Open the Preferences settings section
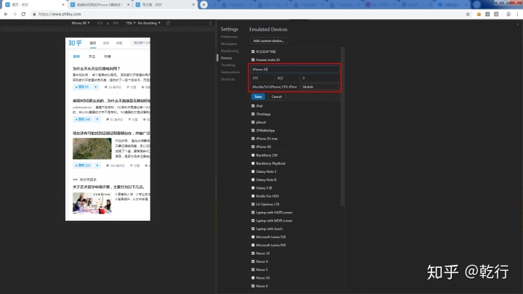The image size is (523, 294). point(229,37)
